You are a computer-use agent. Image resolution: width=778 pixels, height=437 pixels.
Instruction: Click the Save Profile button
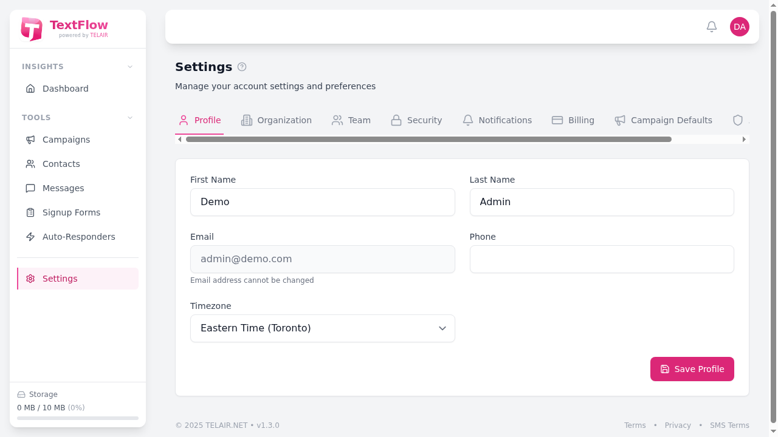point(692,369)
